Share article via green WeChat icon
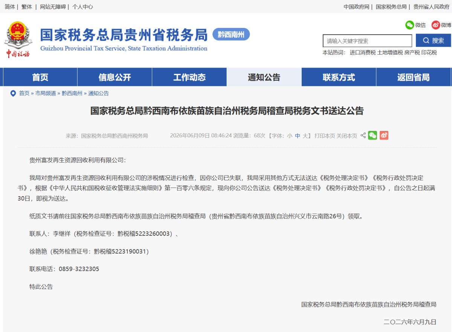Screen dimensions: 452x332 pos(373,135)
